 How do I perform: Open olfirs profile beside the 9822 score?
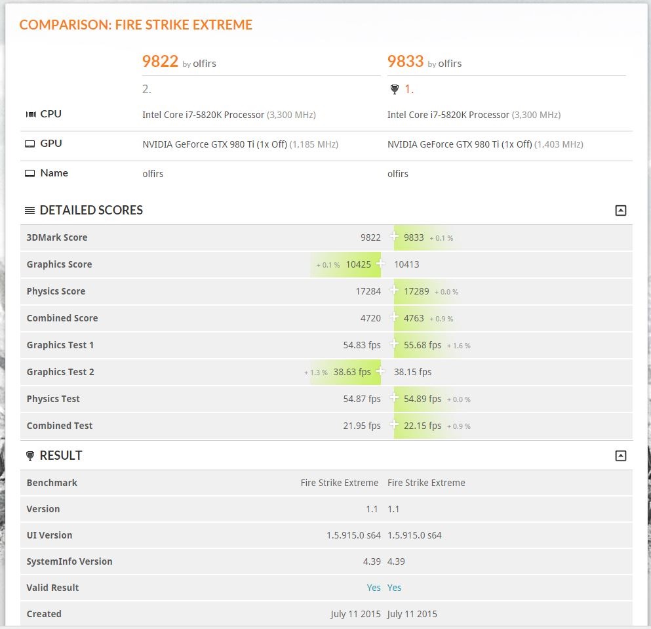coord(205,64)
